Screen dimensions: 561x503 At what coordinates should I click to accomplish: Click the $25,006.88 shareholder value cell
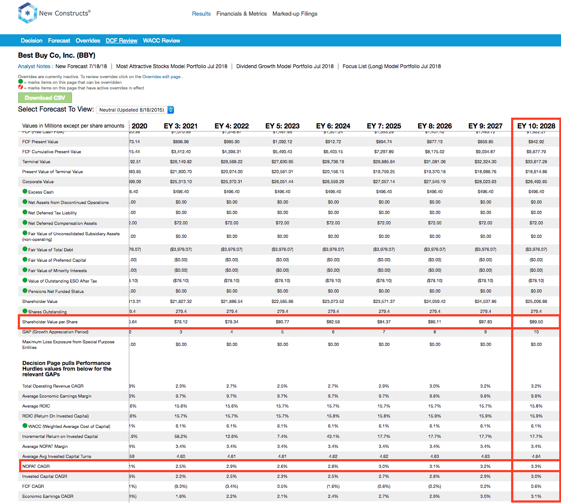(x=536, y=301)
